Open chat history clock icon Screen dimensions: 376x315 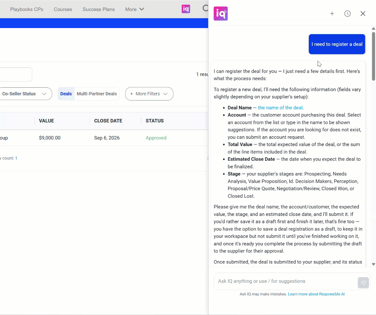[347, 13]
